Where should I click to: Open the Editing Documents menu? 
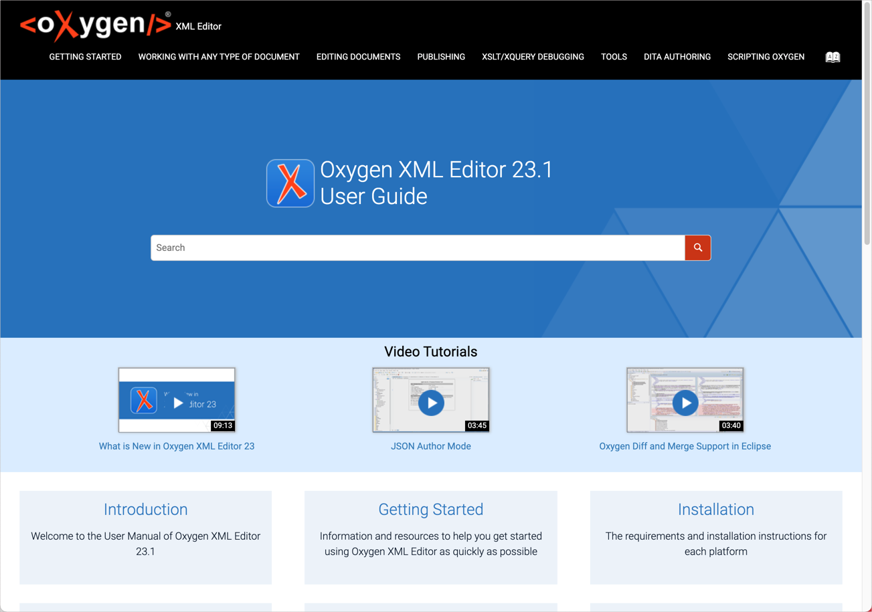[x=358, y=57]
